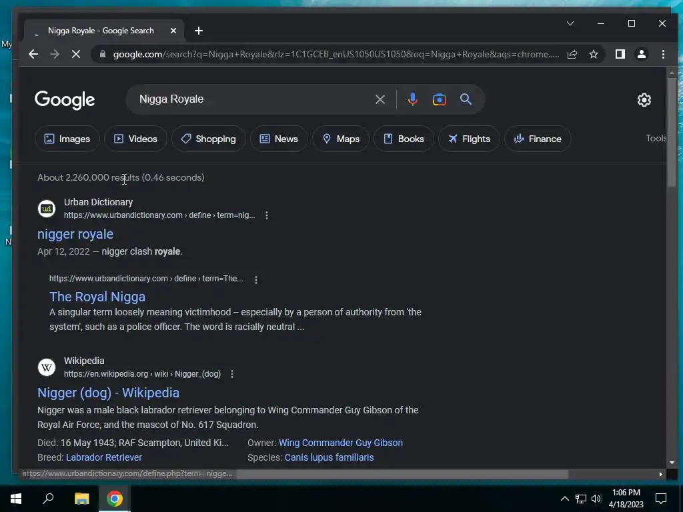Open Chrome side panel

pos(620,54)
